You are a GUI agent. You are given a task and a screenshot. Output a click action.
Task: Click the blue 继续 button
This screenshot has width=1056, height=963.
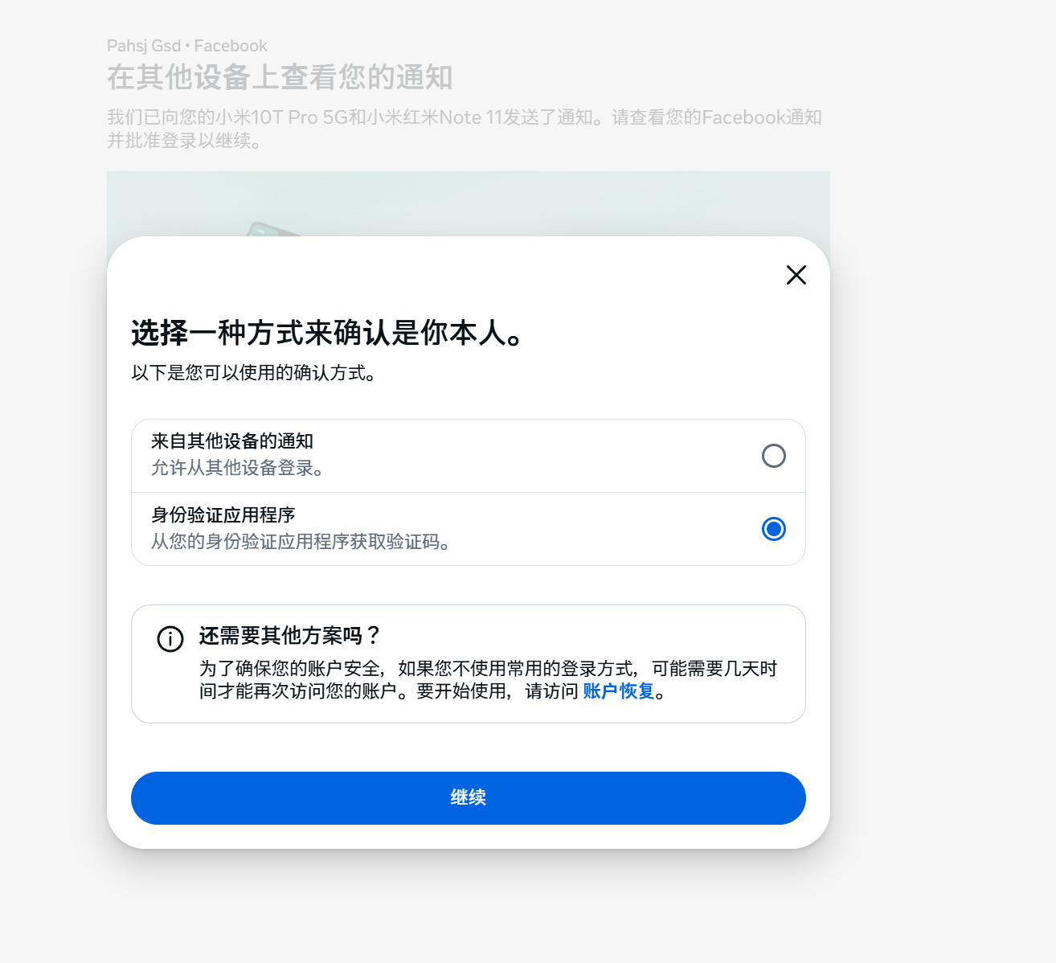tap(469, 798)
